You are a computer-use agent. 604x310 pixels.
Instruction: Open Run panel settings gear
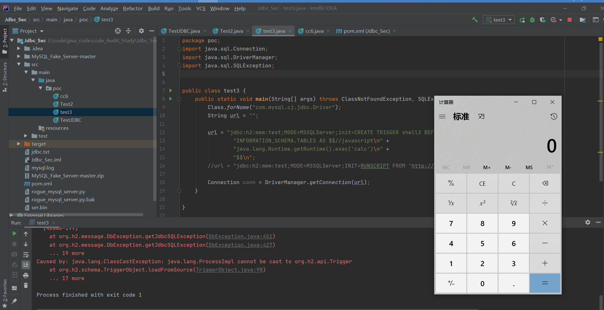(588, 222)
